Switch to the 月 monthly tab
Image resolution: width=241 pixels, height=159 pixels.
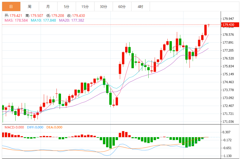[48, 7]
